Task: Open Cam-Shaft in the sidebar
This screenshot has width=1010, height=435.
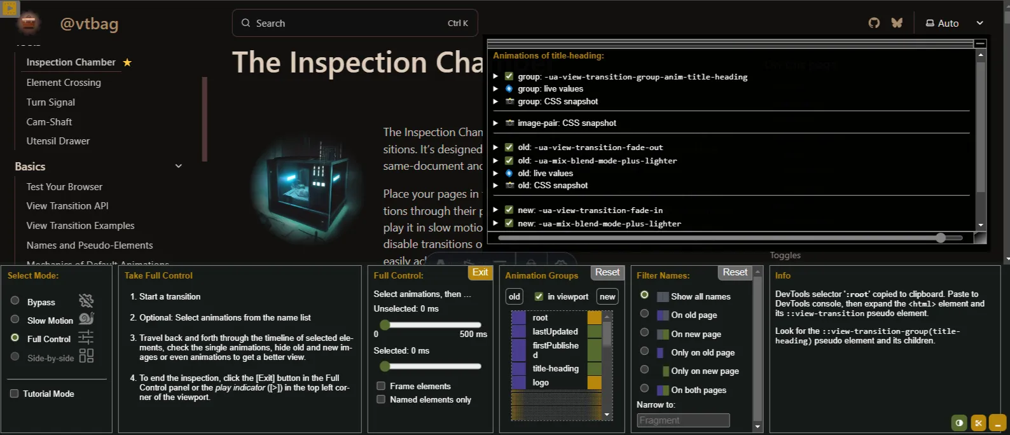Action: click(x=49, y=121)
